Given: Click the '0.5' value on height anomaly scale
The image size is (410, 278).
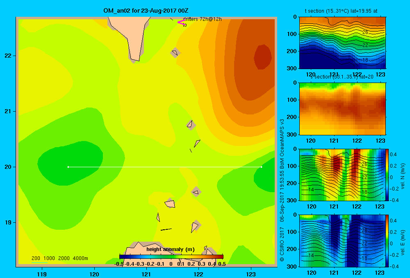Looking at the screenshot, I should (222, 264).
